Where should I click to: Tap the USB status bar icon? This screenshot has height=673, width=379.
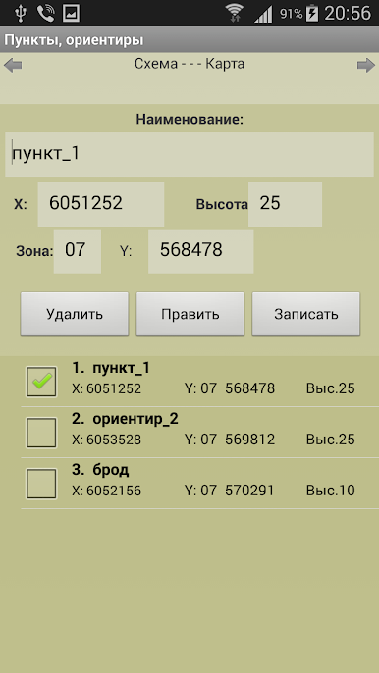pyautogui.click(x=21, y=14)
